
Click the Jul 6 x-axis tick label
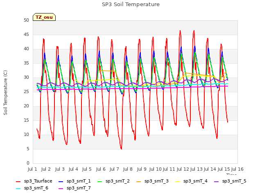click(x=101, y=169)
